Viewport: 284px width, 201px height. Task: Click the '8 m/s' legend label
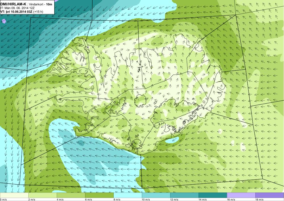(117, 200)
